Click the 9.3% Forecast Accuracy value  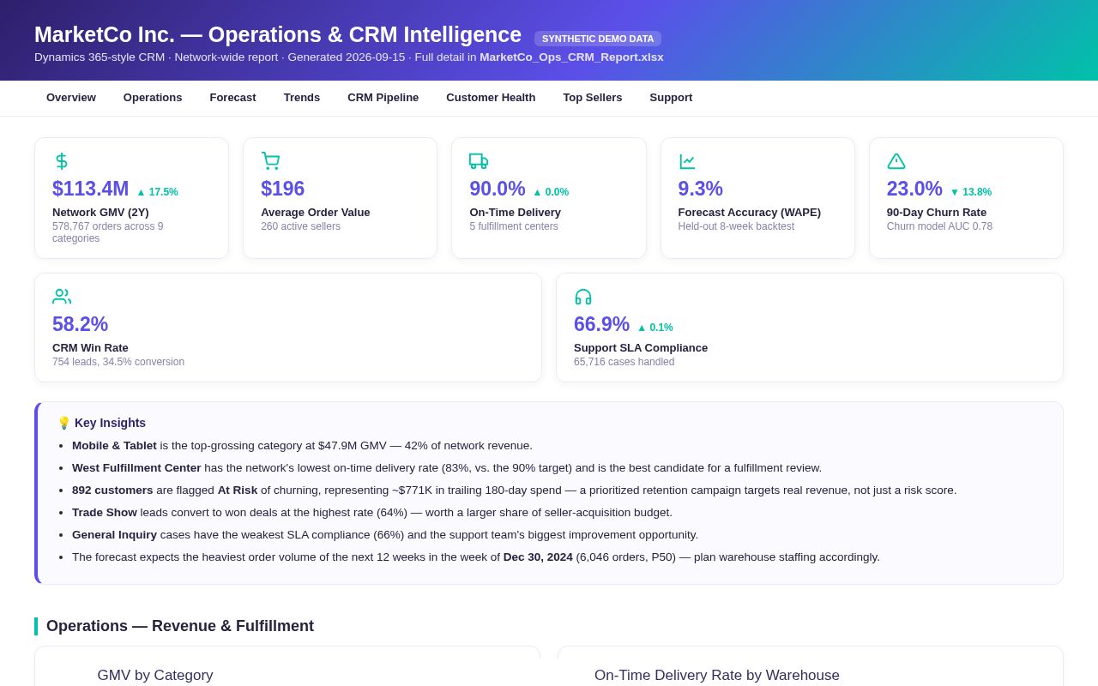(701, 189)
